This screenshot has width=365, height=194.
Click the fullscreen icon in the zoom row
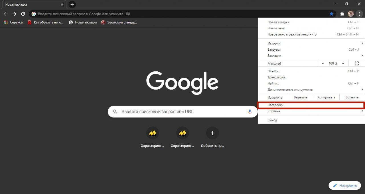pyautogui.click(x=356, y=63)
